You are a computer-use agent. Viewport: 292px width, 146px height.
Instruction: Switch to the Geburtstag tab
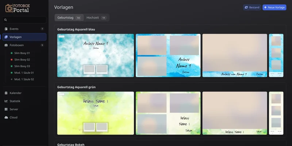tap(69, 18)
